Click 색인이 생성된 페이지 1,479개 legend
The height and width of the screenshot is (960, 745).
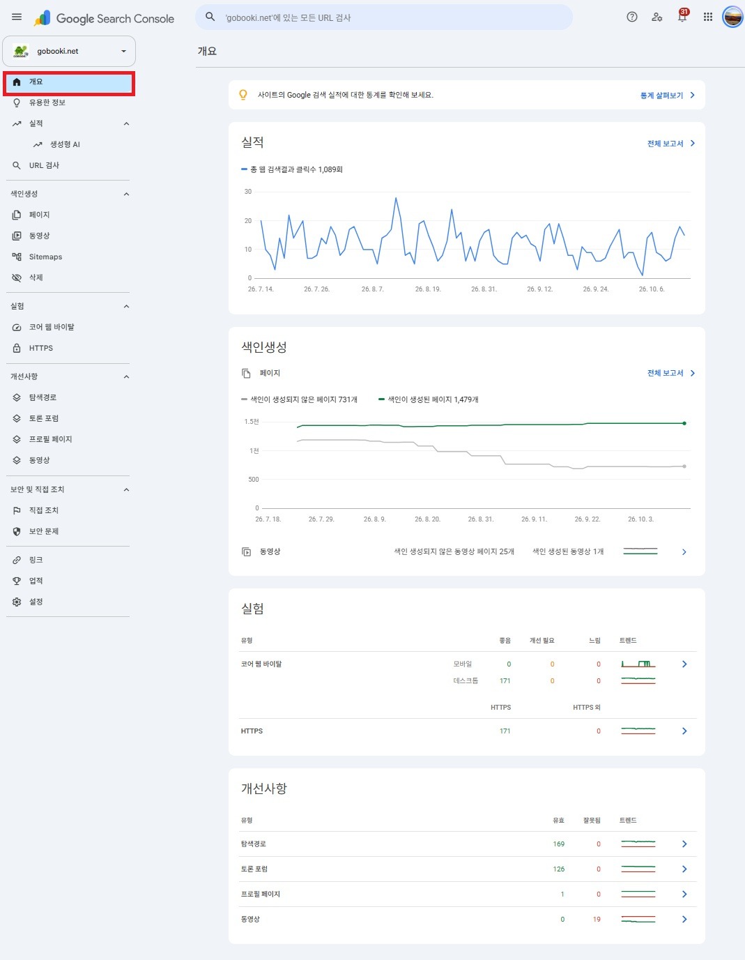[x=429, y=400]
